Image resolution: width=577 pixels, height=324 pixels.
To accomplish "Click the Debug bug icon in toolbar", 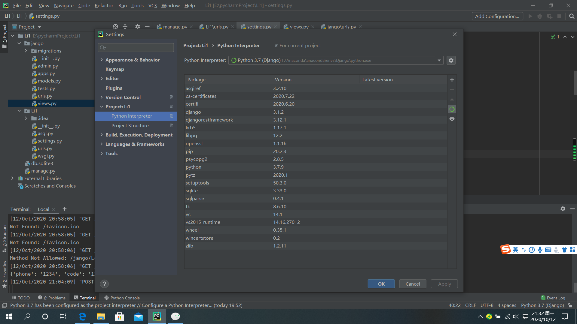I will click(x=540, y=16).
